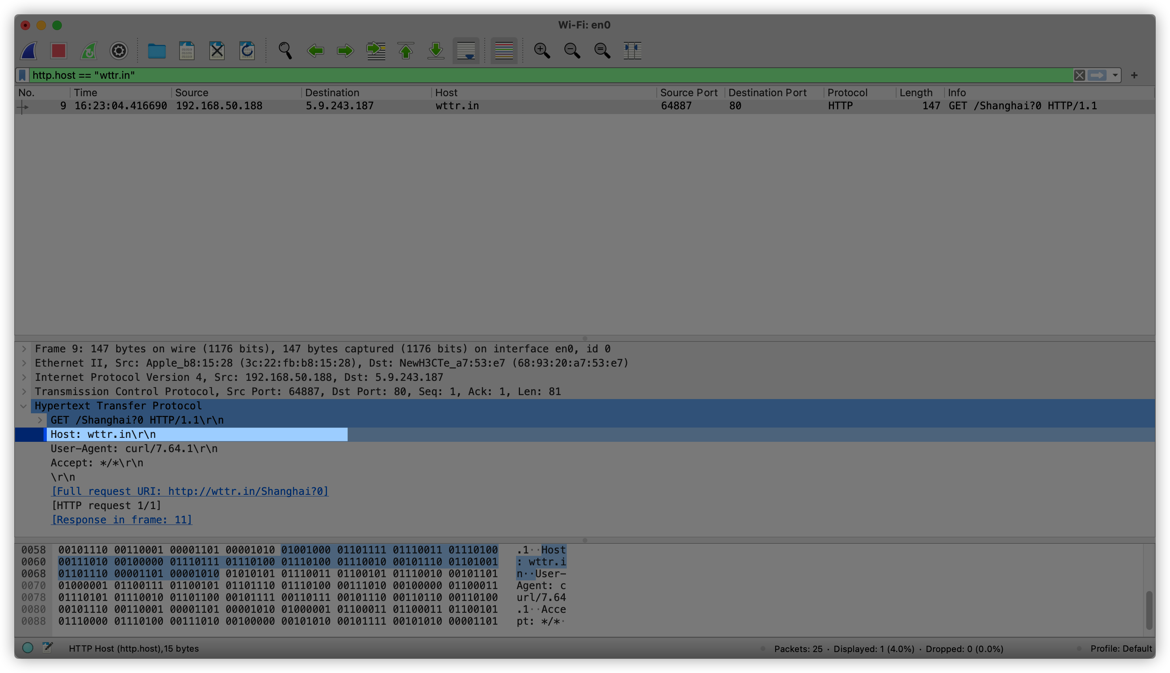Open expert information status circle
1170x673 pixels.
28,648
